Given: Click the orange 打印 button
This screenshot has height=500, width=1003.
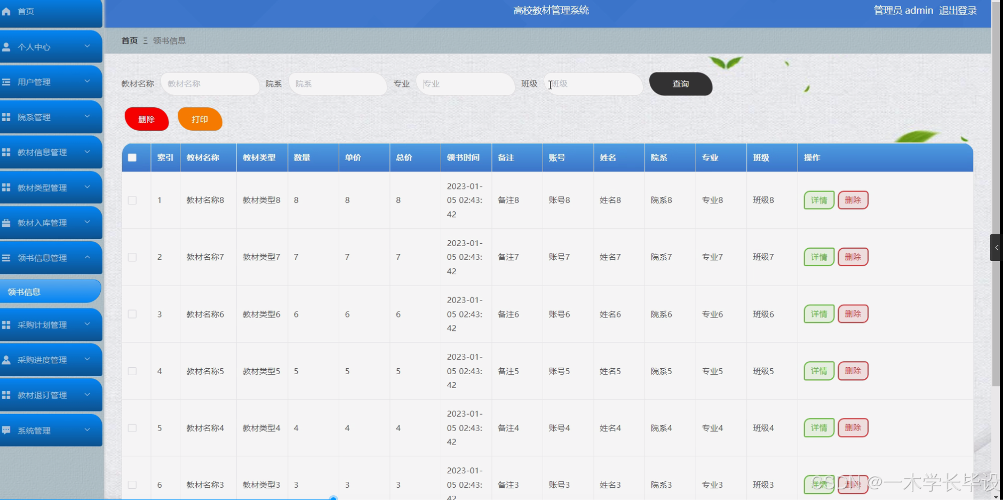Looking at the screenshot, I should click(200, 119).
